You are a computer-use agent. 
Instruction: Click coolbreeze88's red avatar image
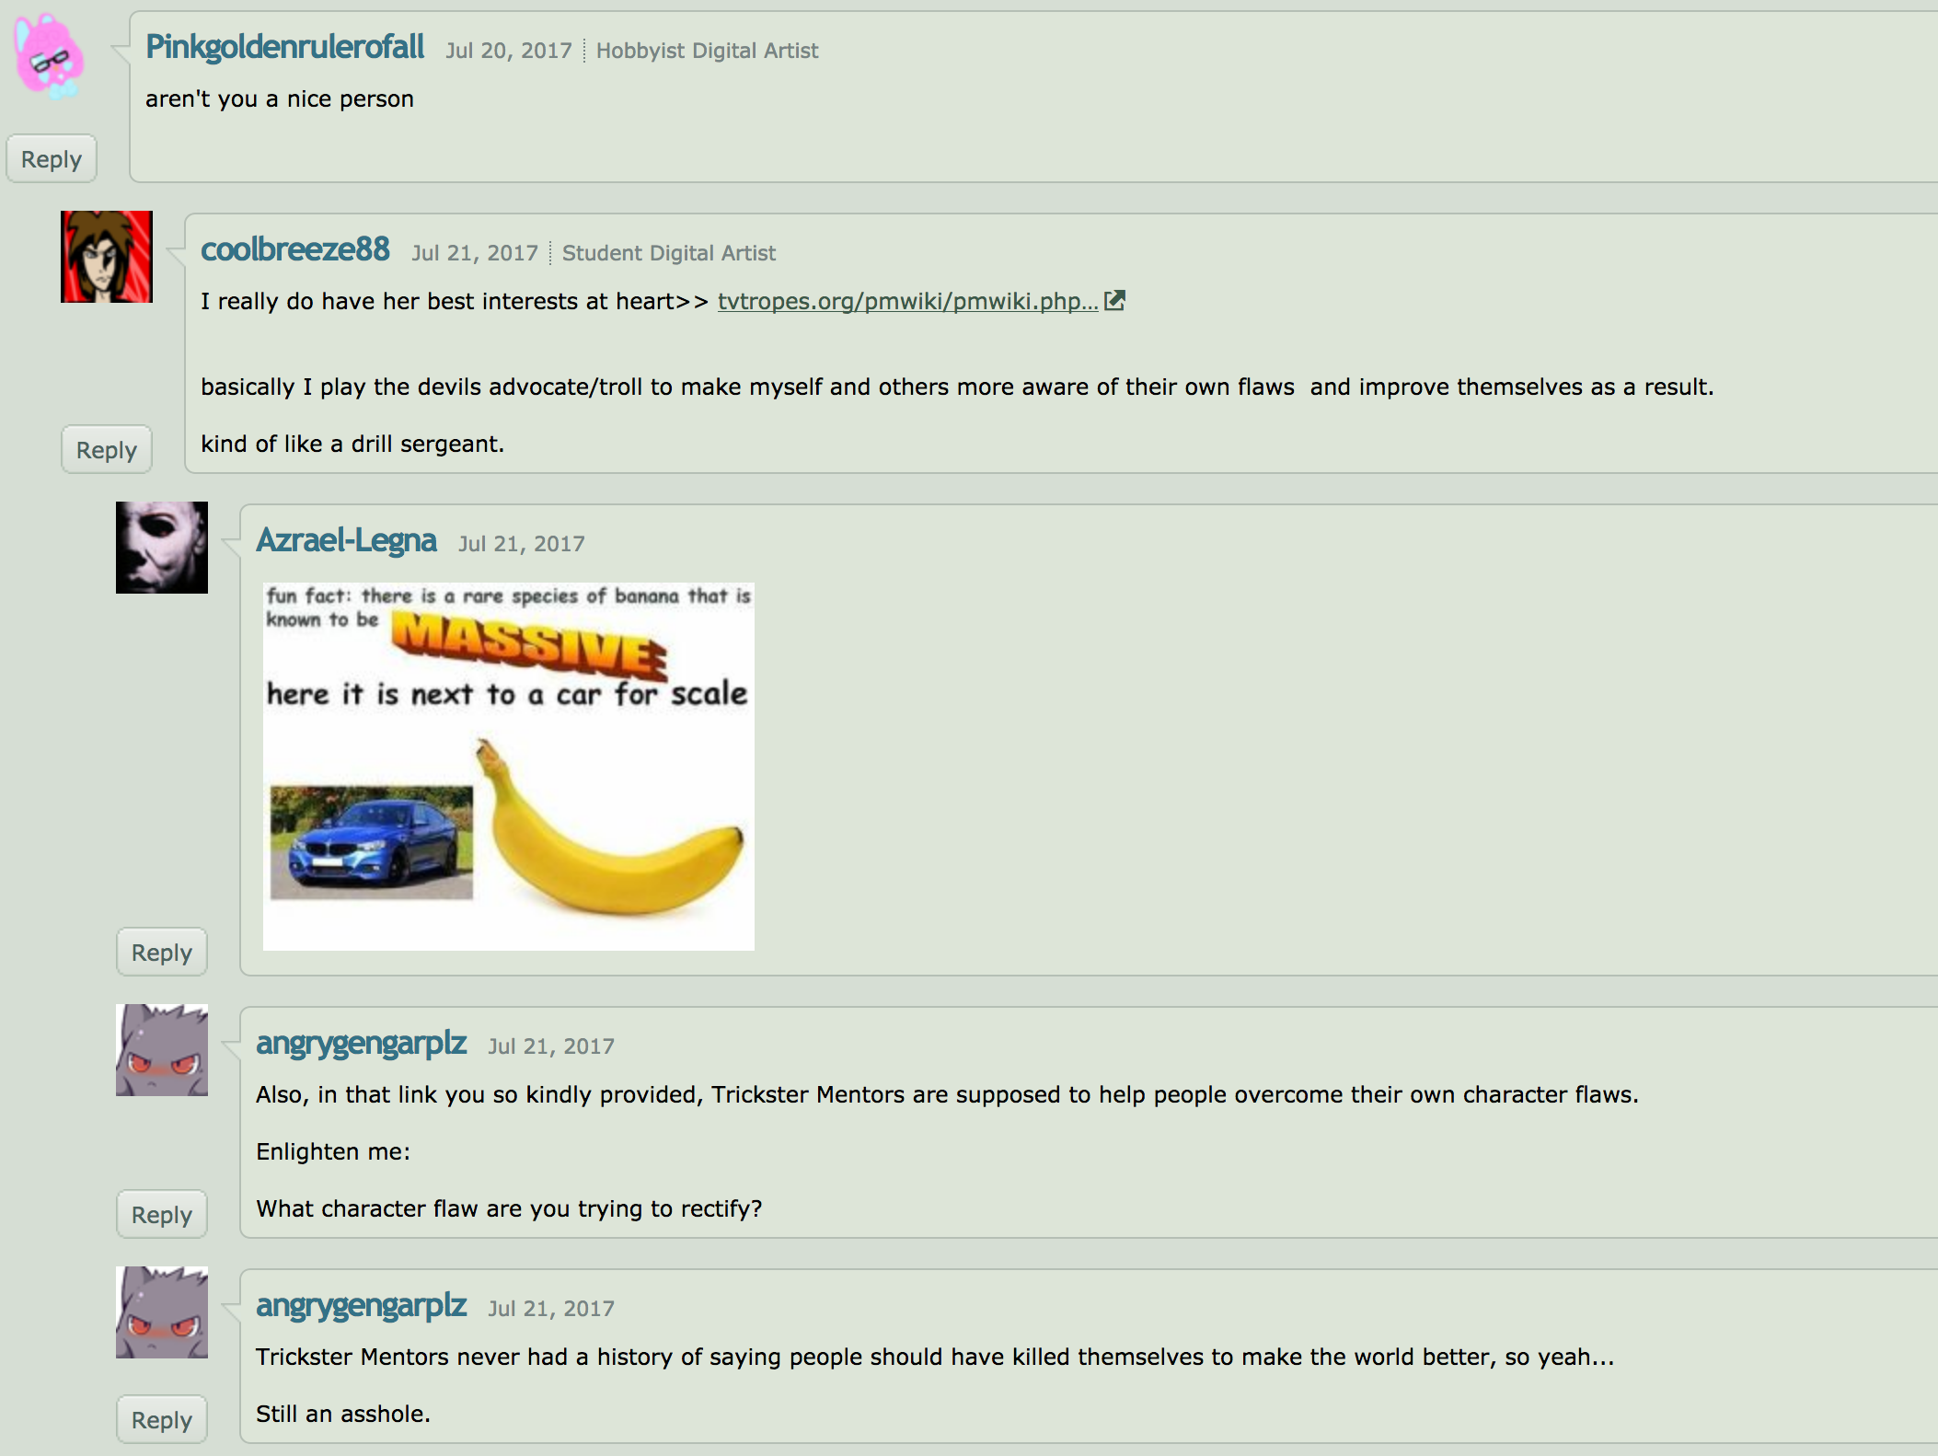click(x=107, y=257)
